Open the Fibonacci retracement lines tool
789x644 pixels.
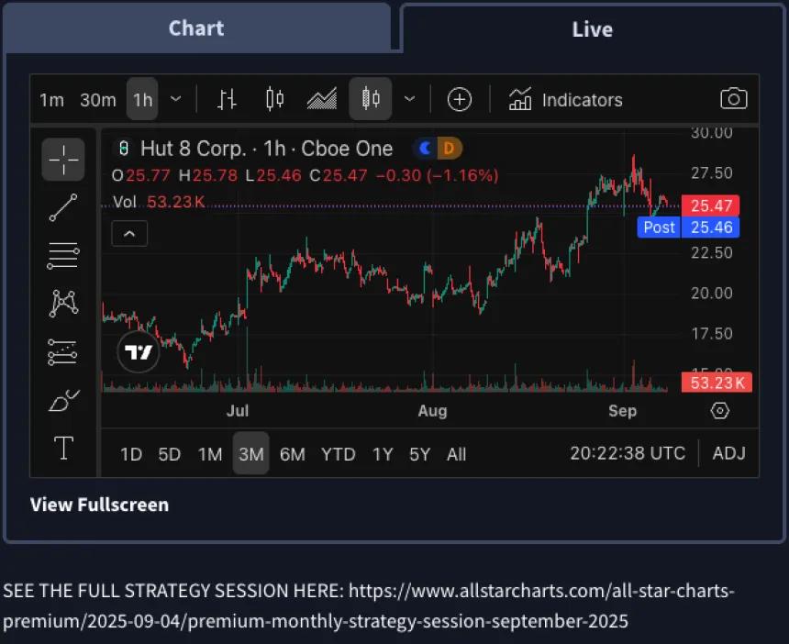(63, 256)
